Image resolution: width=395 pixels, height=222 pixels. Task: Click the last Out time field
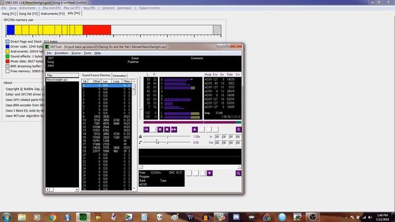click(238, 142)
